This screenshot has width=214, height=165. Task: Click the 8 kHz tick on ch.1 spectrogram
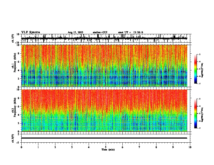(19, 53)
